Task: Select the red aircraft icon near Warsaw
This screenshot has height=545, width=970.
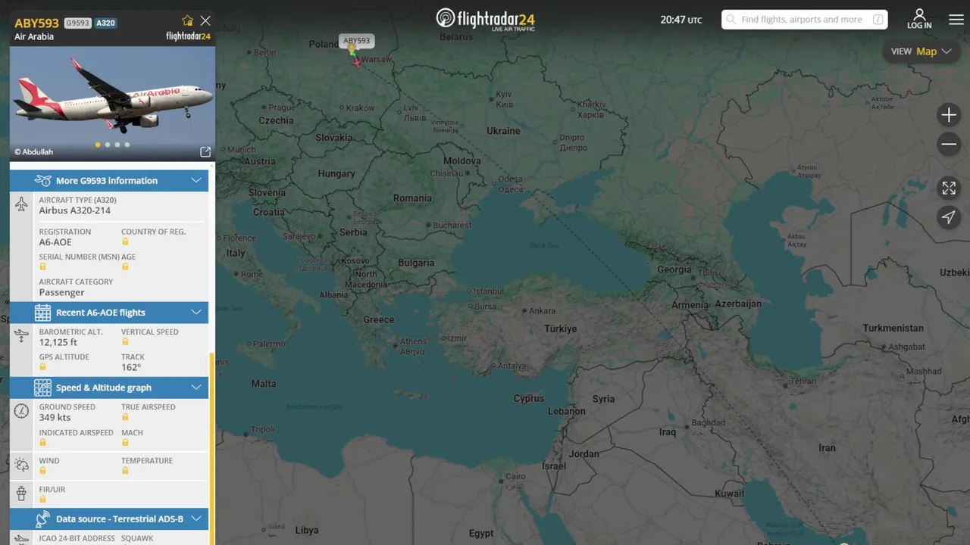Action: (x=355, y=62)
